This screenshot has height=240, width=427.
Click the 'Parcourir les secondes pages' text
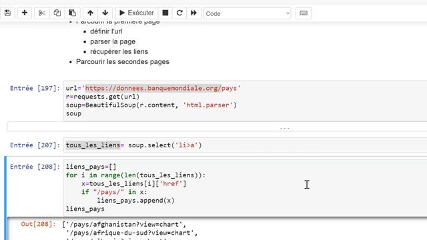tap(123, 61)
